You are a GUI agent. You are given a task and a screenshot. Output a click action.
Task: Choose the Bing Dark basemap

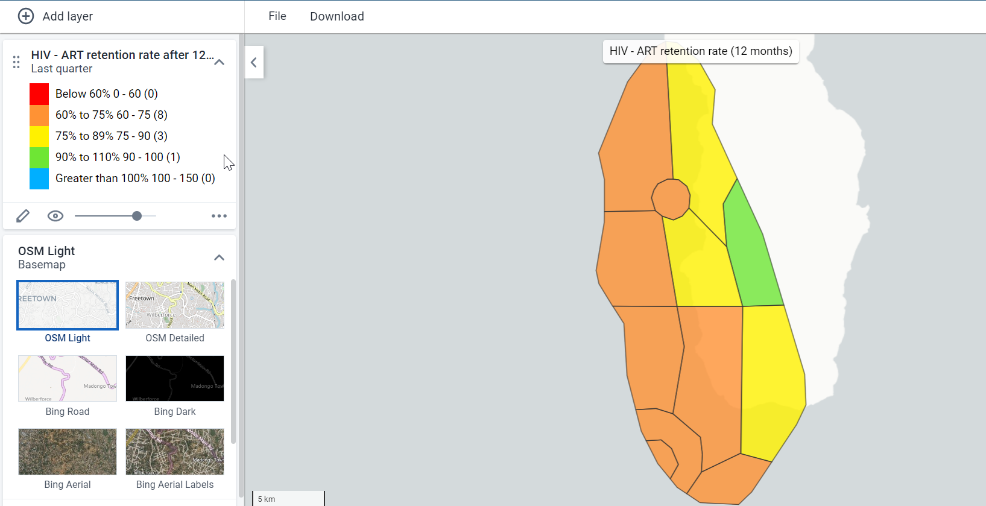point(175,386)
